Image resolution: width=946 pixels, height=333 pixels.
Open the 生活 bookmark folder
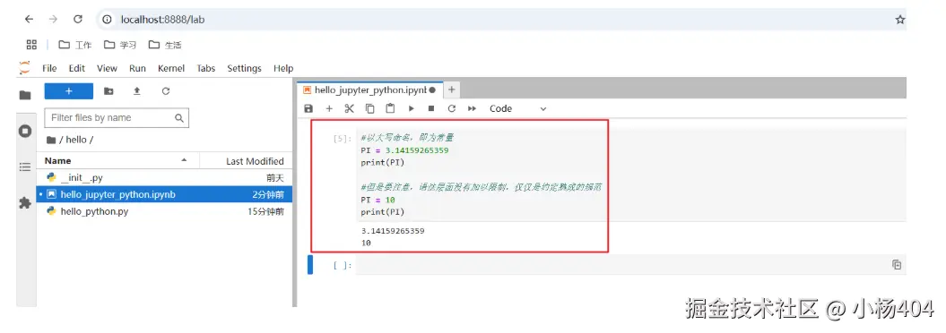click(165, 45)
